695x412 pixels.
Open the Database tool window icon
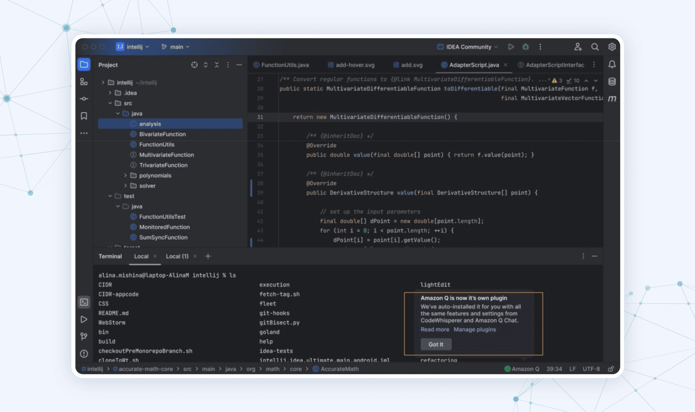point(612,81)
